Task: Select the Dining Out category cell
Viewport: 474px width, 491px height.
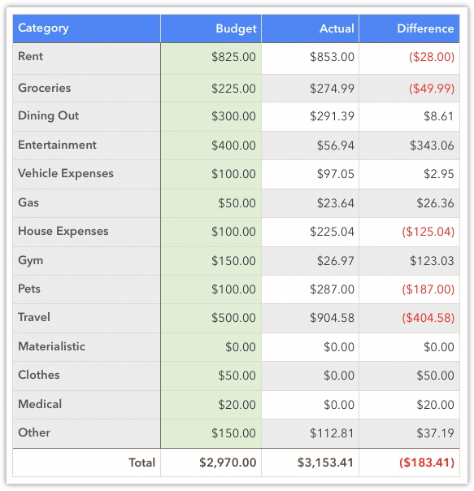Action: 86,116
